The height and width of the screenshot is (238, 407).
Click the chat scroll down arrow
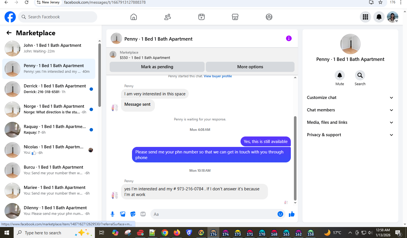pyautogui.click(x=295, y=203)
